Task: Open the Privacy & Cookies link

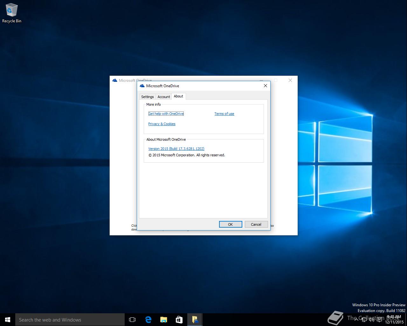Action: (x=162, y=124)
